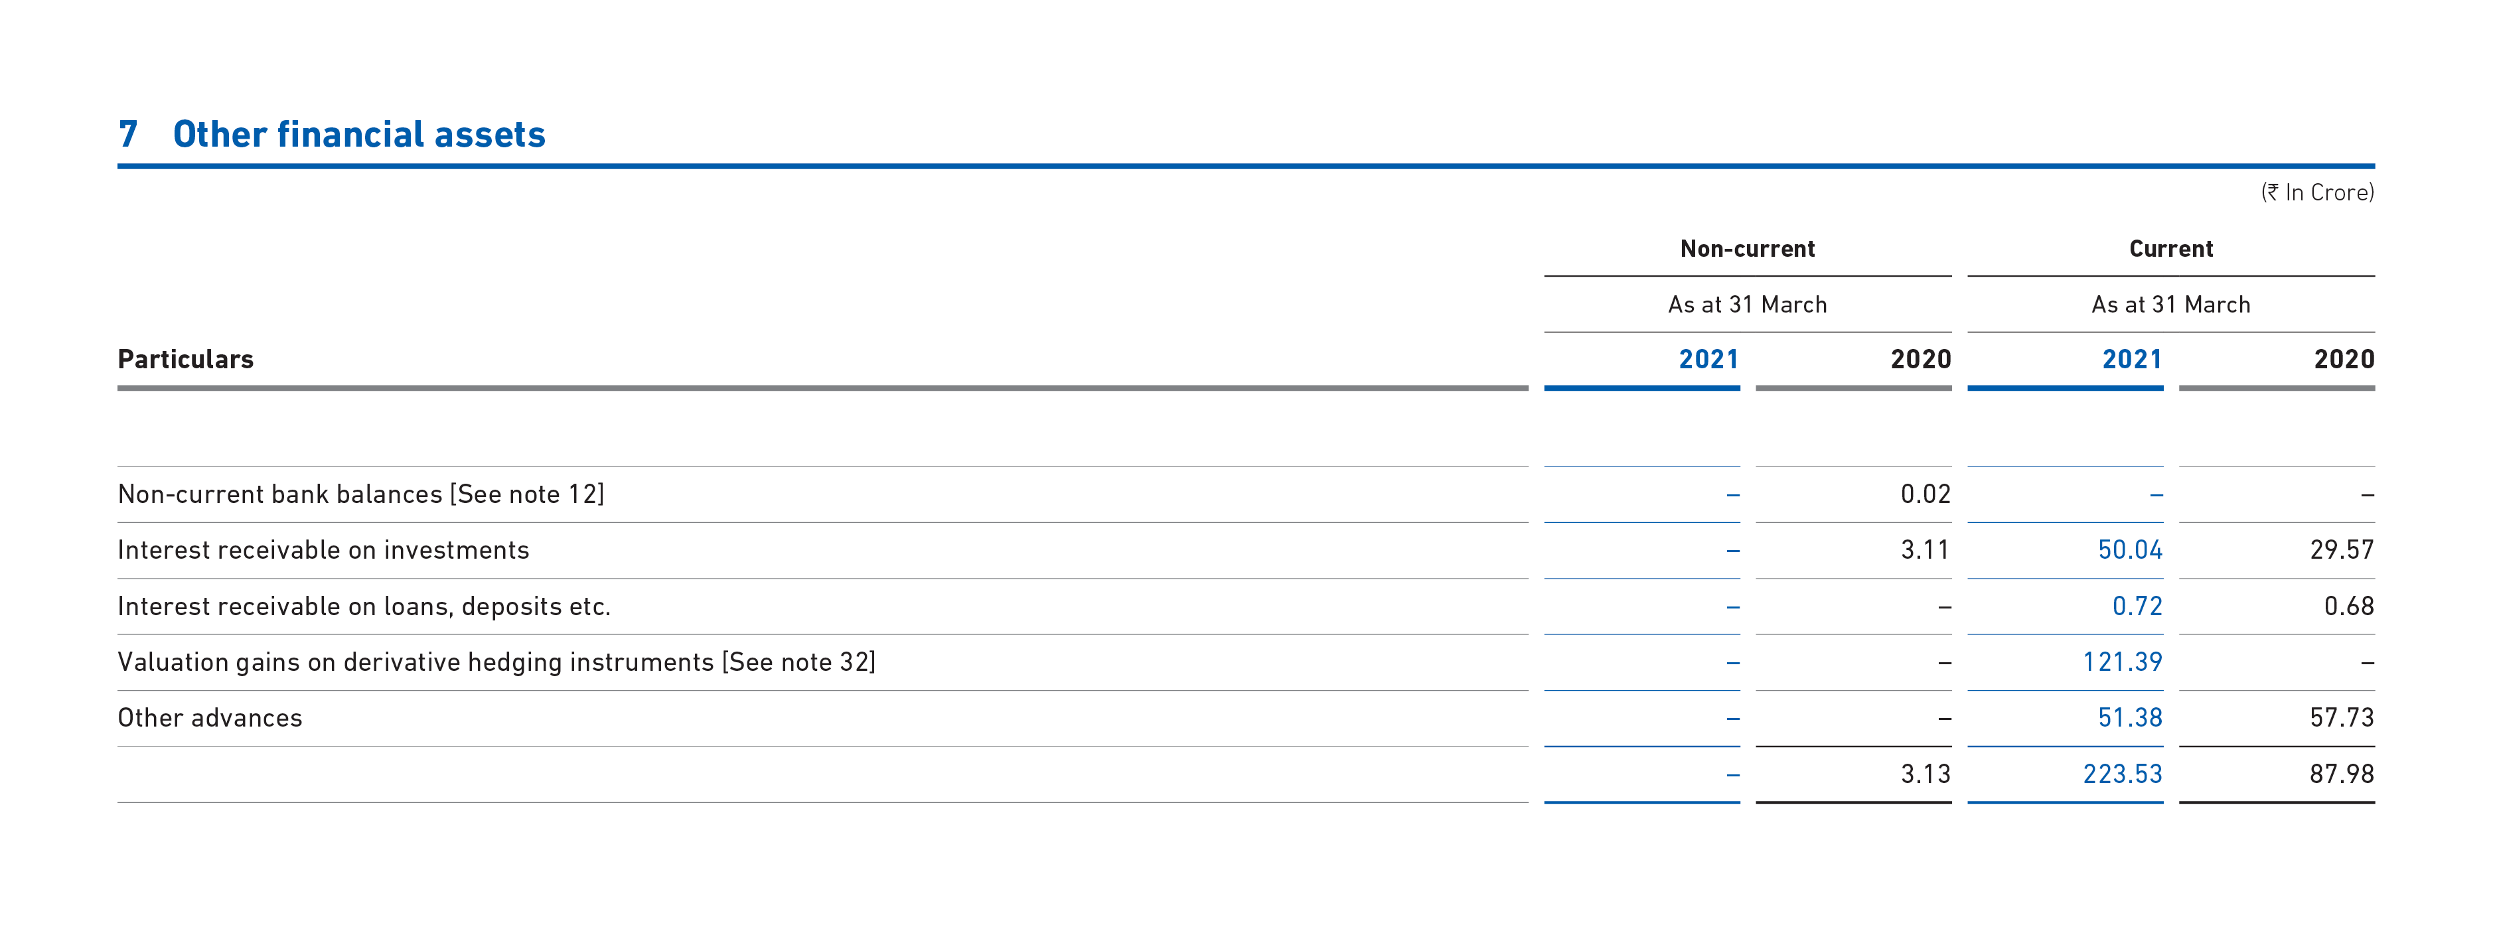
Task: Click the 87.98 current 2020 total
Action: point(2342,774)
